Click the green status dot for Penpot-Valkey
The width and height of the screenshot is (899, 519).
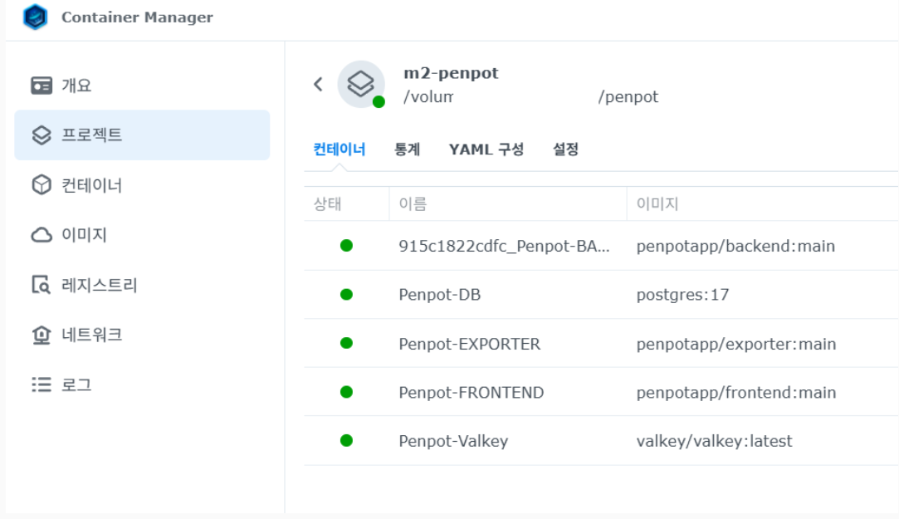pos(346,441)
